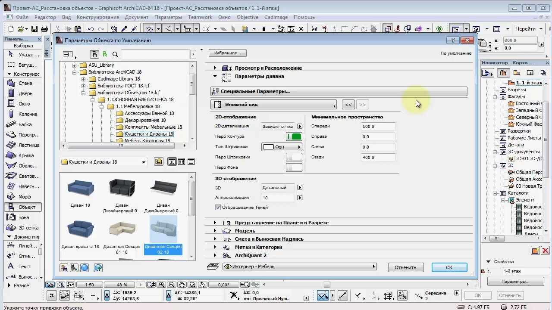Expand Смета и Выносная Надпись panel
This screenshot has height=310, width=552.
(215, 239)
